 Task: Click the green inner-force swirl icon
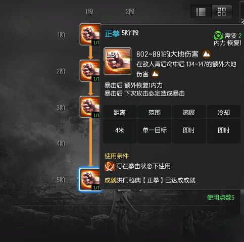(x=218, y=35)
